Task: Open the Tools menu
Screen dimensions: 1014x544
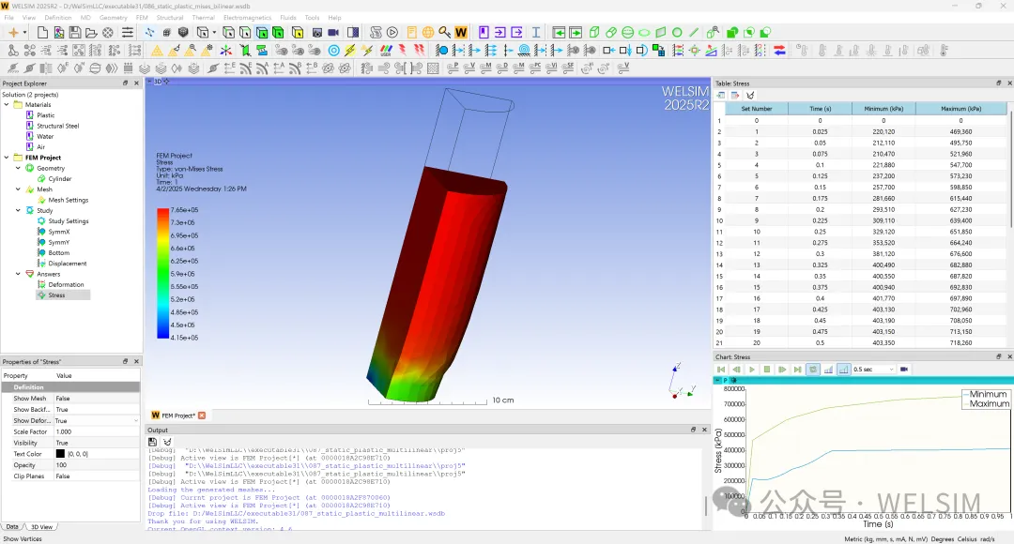Action: [312, 18]
